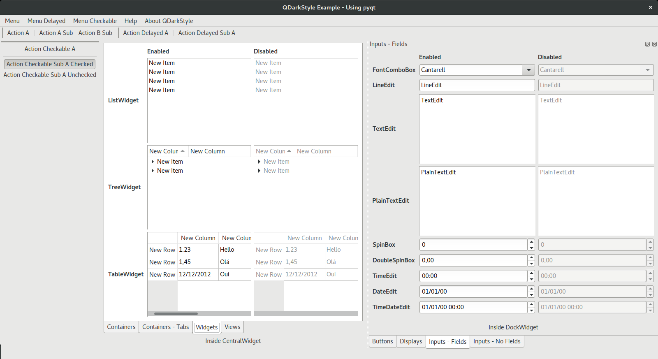This screenshot has width=658, height=359.
Task: Close the Inputs - Fields dock panel
Action: [x=654, y=44]
